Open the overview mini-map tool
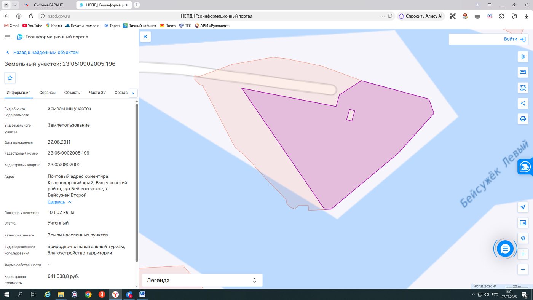 pyautogui.click(x=523, y=223)
